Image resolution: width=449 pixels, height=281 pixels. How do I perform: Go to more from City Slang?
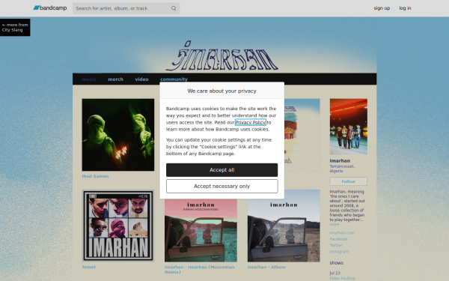coord(15,27)
